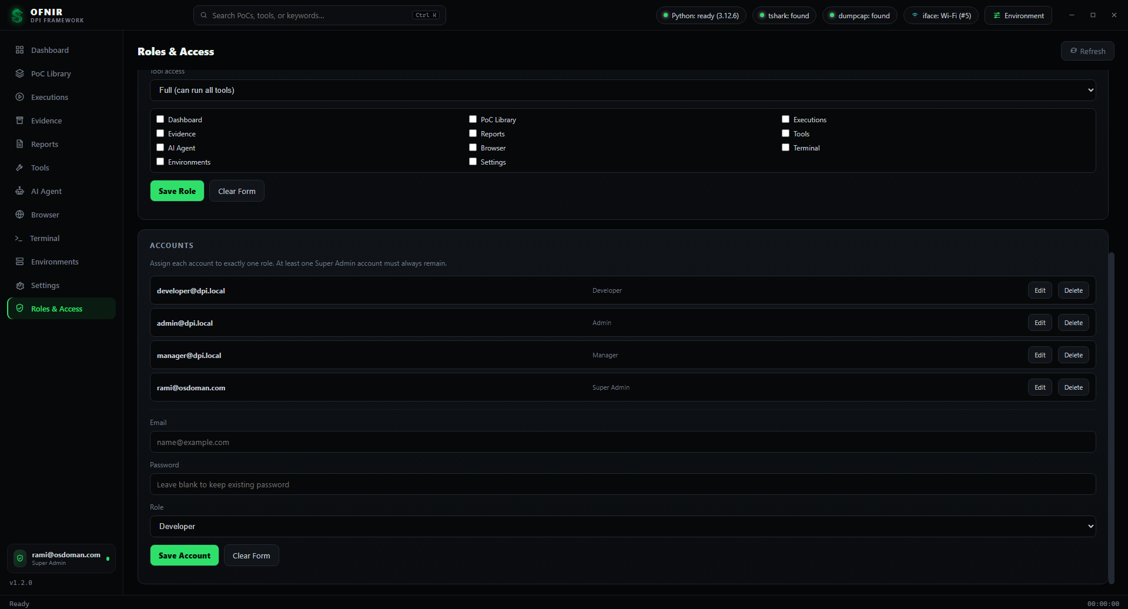Check the Reports permission box
1128x609 pixels.
coord(473,133)
